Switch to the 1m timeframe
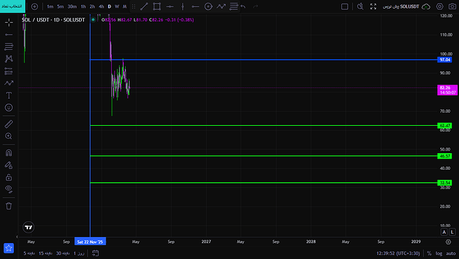 tap(50, 7)
